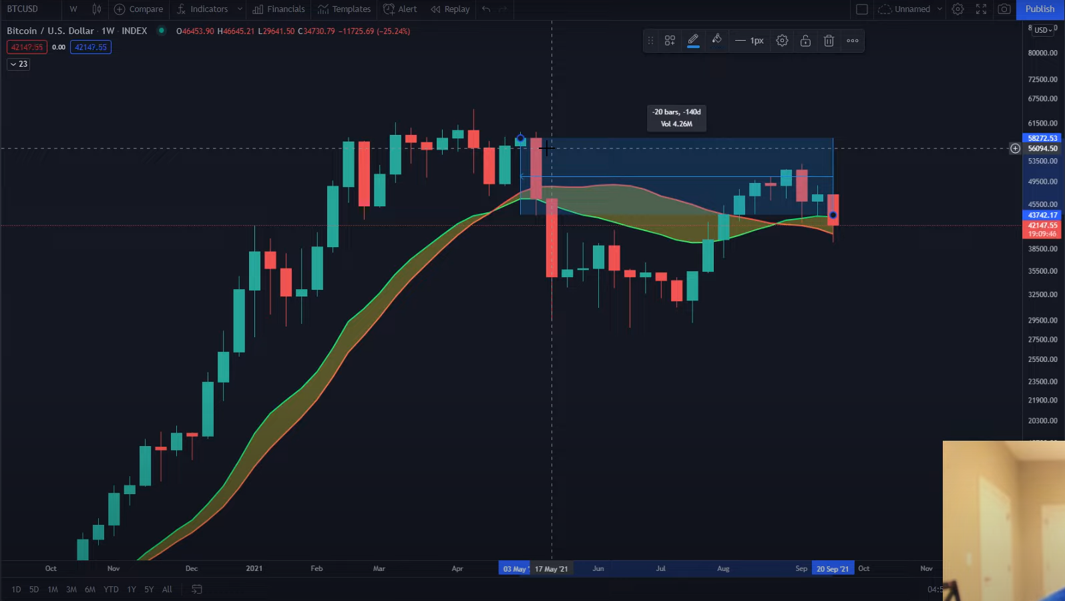
Task: Open more options in the drawing toolbar
Action: (x=853, y=41)
